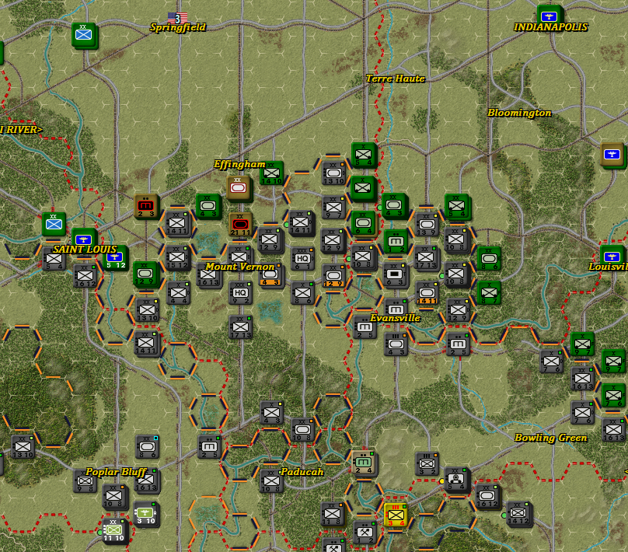Select the green eagle counter above Louisville
This screenshot has width=628, height=552.
point(612,254)
